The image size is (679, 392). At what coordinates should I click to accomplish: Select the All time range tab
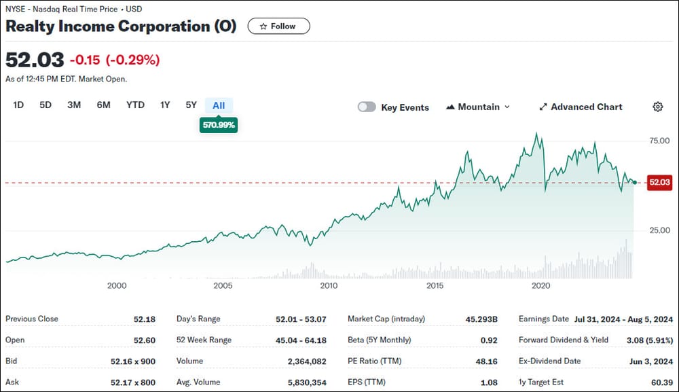[x=219, y=105]
